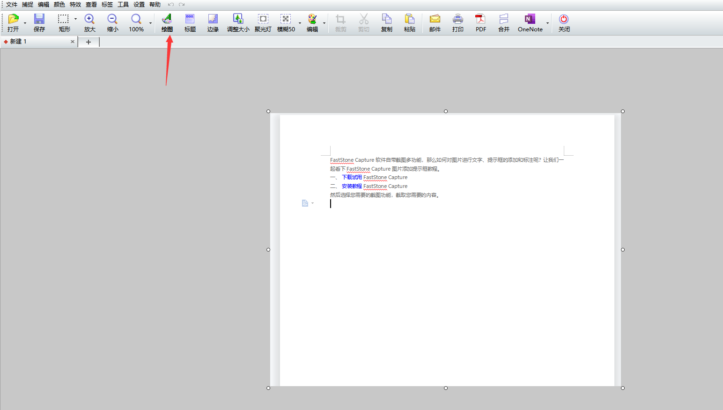Open the Tools (工具) menu

tap(123, 5)
